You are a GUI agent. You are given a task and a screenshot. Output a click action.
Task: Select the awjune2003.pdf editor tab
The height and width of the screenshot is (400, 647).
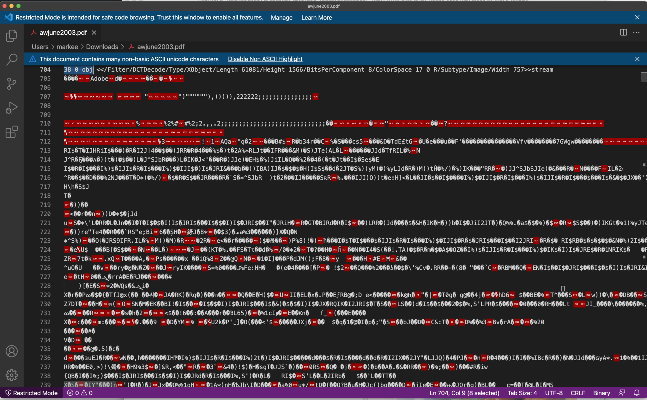[63, 32]
